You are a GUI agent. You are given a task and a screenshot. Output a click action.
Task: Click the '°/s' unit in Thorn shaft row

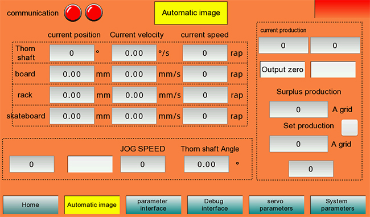point(164,53)
